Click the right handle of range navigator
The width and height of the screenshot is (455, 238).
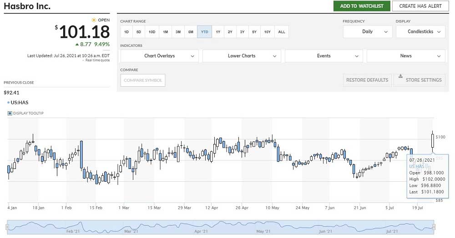(434, 227)
